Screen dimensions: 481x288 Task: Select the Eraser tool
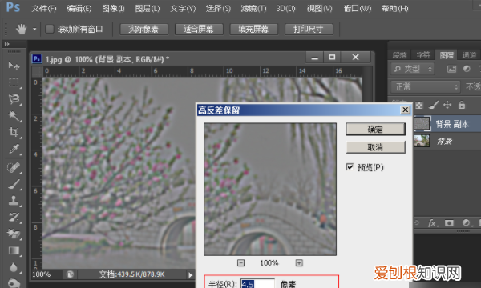tap(14, 234)
